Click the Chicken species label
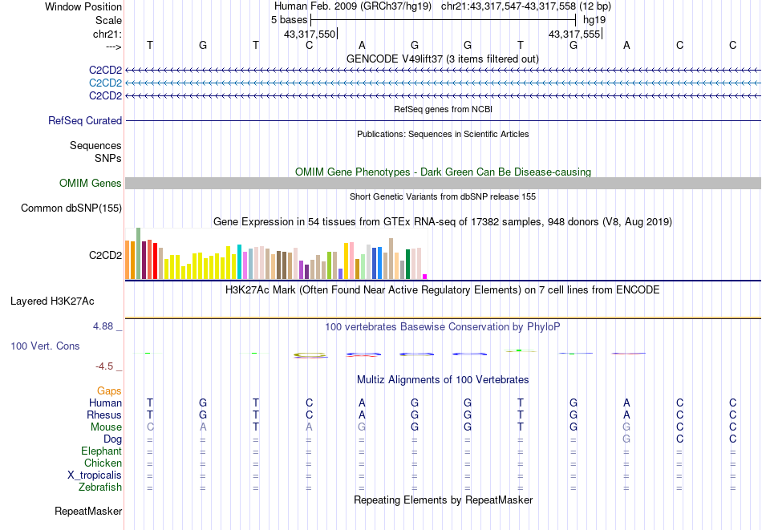 [x=103, y=463]
